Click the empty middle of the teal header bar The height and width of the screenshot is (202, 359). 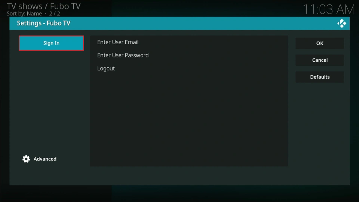pyautogui.click(x=202, y=23)
